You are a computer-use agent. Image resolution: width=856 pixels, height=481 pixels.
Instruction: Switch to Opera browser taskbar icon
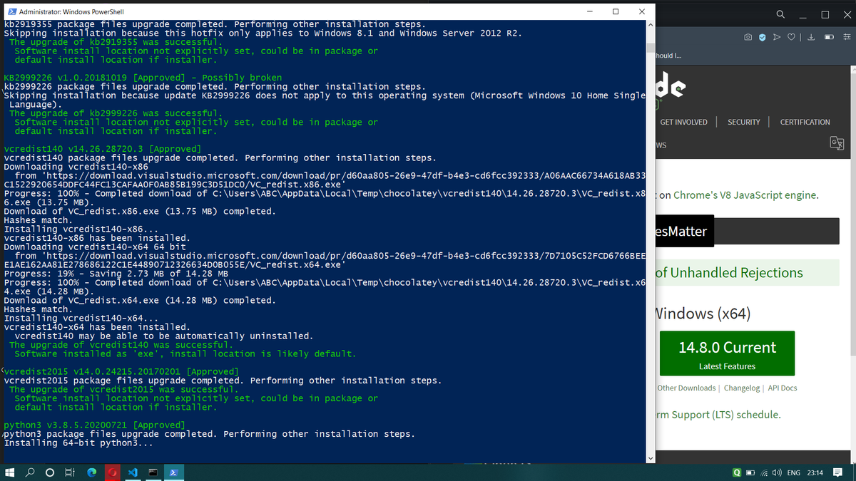[113, 472]
